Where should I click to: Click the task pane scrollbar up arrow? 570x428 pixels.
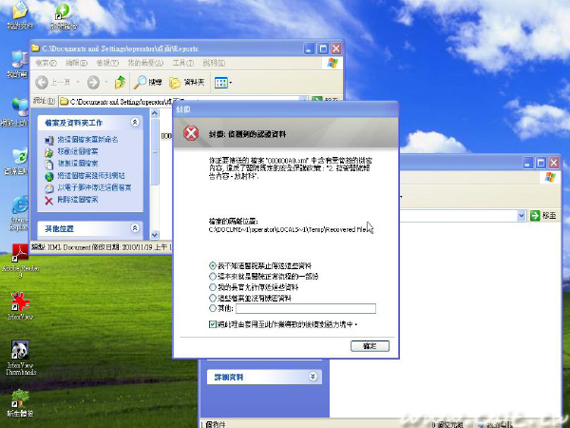(x=155, y=113)
